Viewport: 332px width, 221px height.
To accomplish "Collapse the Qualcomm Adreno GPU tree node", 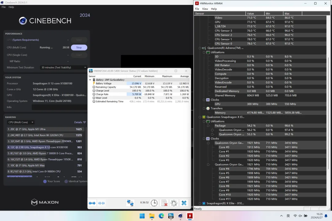I will tap(200, 48).
